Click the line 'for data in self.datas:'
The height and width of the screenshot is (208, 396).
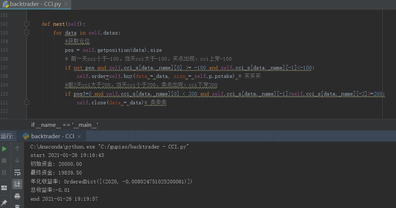click(87, 33)
